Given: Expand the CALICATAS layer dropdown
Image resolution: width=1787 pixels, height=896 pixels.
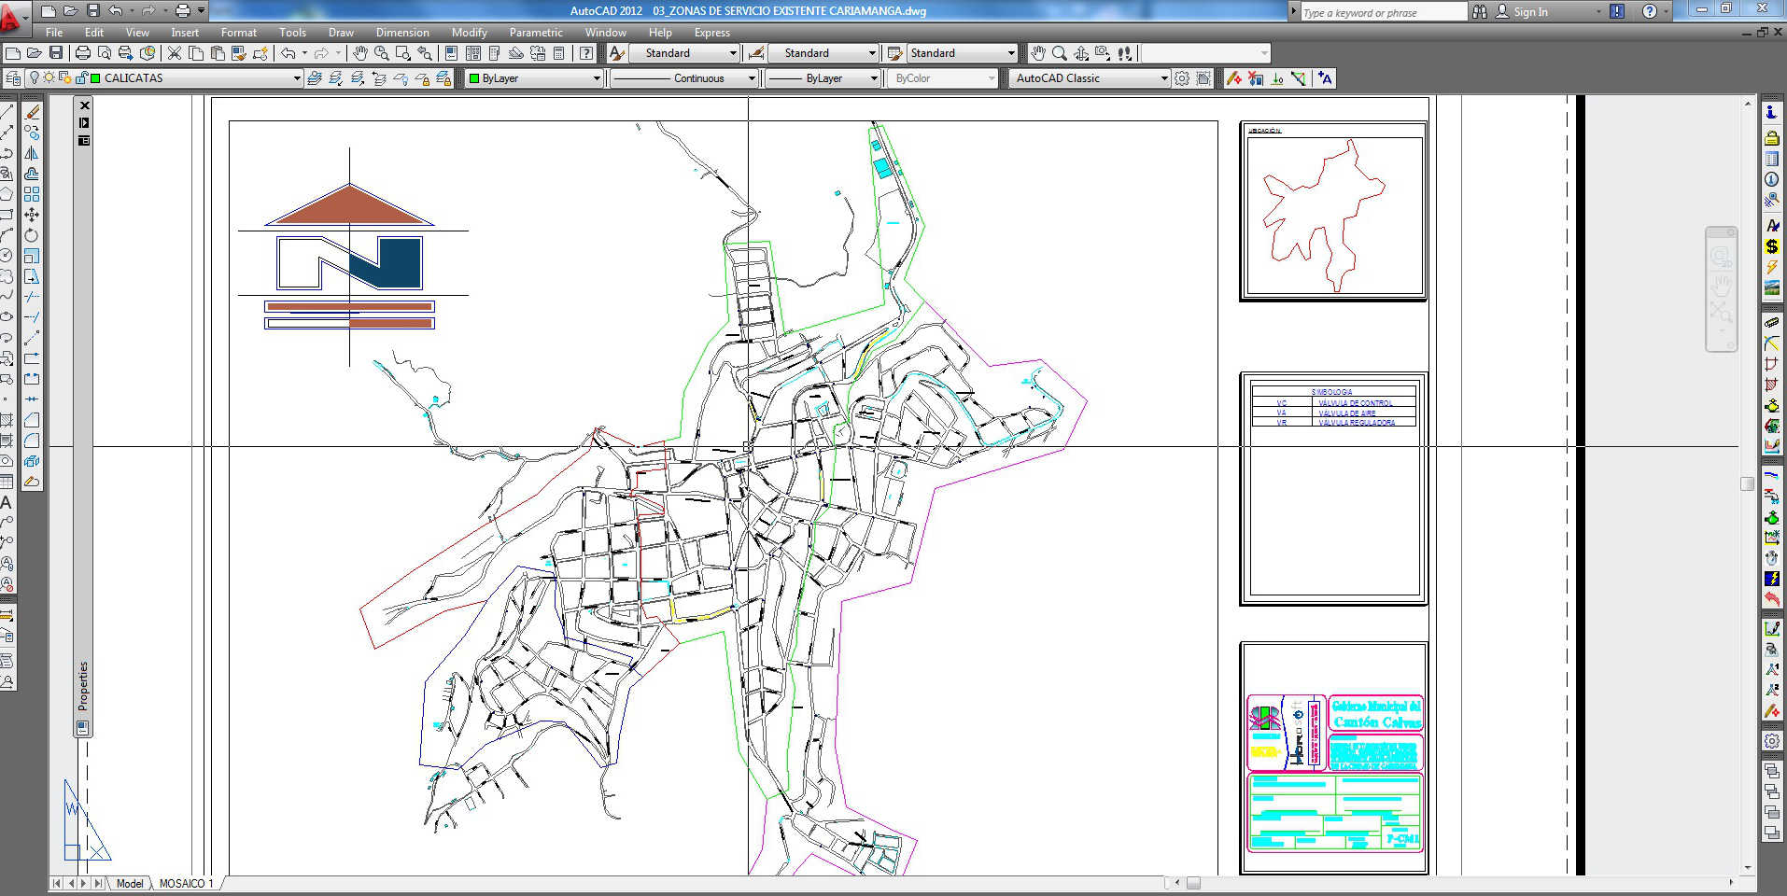Looking at the screenshot, I should click(x=297, y=78).
